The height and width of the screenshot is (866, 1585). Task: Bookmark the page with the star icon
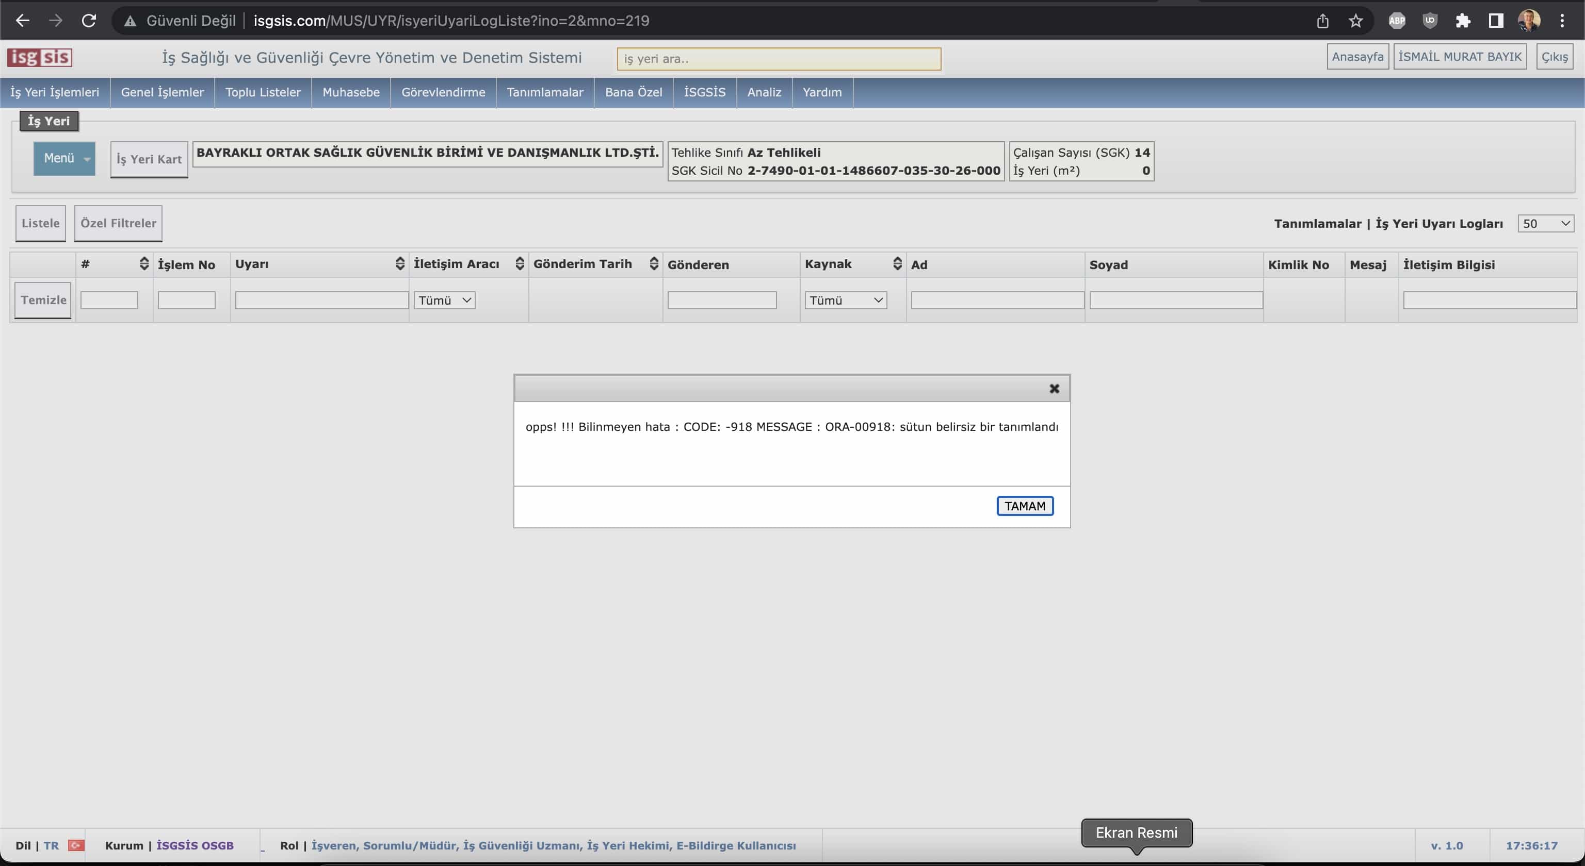(1355, 21)
